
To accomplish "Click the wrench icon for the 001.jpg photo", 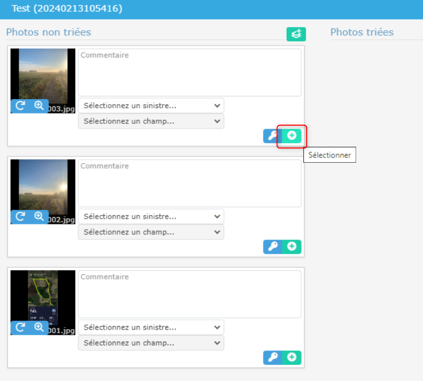I will pyautogui.click(x=273, y=358).
